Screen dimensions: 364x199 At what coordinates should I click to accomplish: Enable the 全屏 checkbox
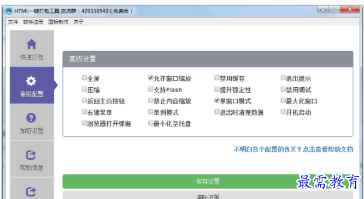pos(84,78)
